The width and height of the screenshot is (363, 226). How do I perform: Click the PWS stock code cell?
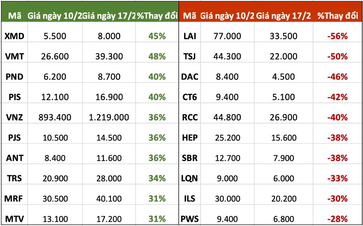click(x=189, y=219)
